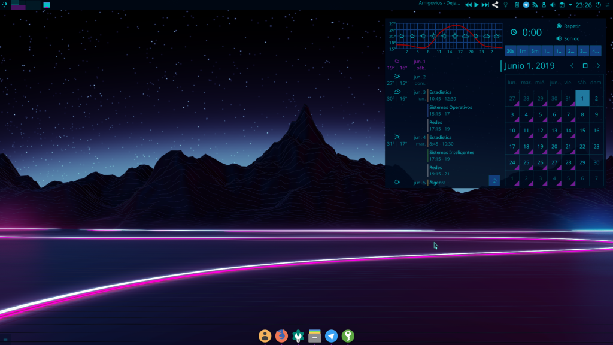
Task: Open the file manager dock icon
Action: click(315, 335)
